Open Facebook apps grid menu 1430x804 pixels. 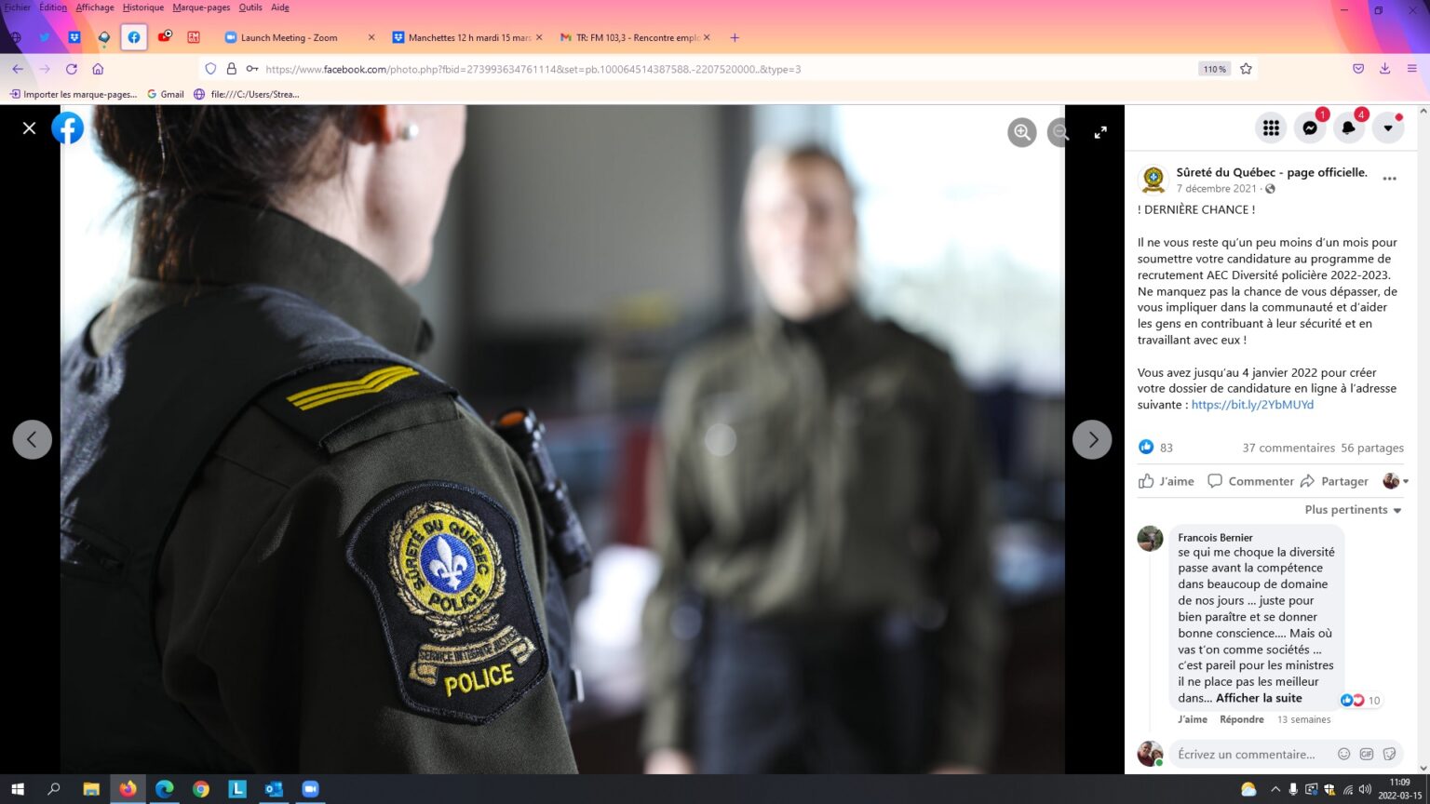1271,128
